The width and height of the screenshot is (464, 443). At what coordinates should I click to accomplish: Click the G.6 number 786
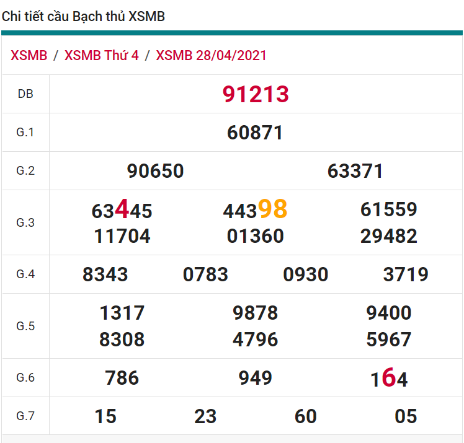coord(122,378)
